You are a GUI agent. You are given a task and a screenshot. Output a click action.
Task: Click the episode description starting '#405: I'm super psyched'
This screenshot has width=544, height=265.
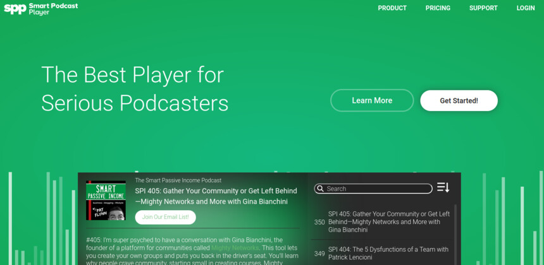tap(192, 251)
